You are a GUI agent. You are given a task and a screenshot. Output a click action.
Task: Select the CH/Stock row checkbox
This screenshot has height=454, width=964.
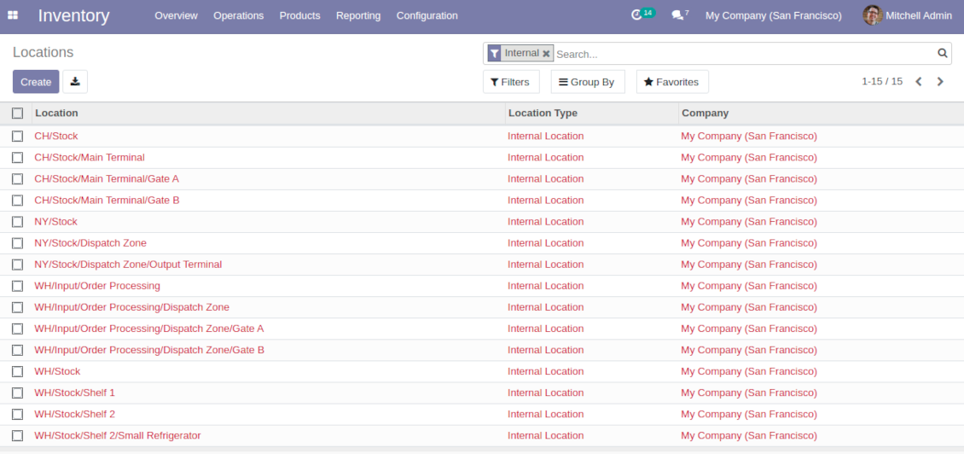tap(17, 136)
